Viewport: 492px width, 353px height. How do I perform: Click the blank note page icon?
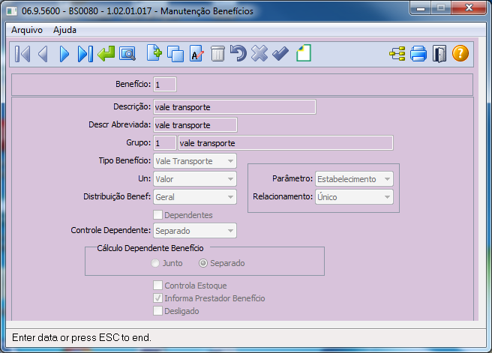(304, 53)
